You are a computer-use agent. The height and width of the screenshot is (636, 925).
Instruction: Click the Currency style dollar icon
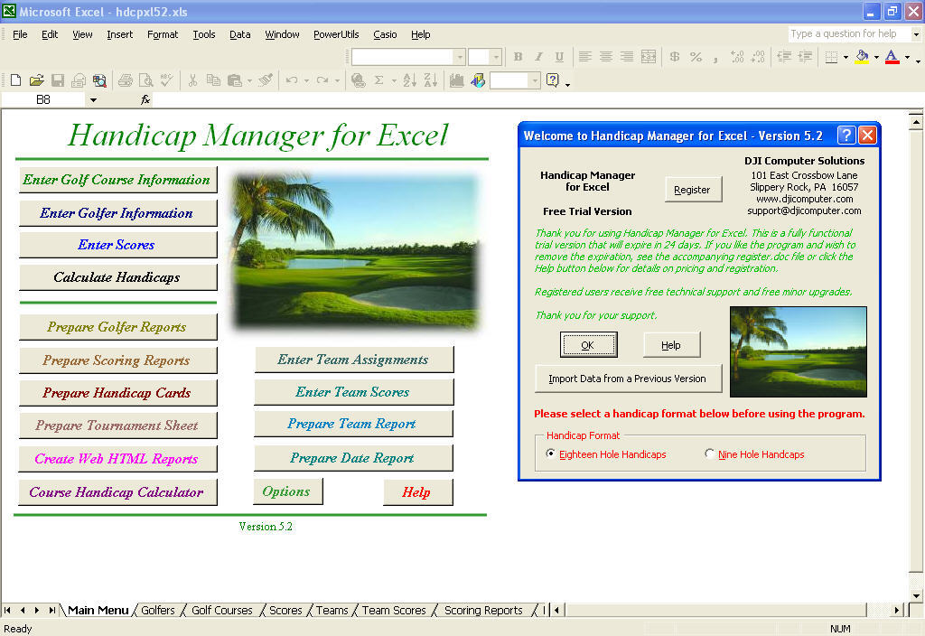click(675, 57)
